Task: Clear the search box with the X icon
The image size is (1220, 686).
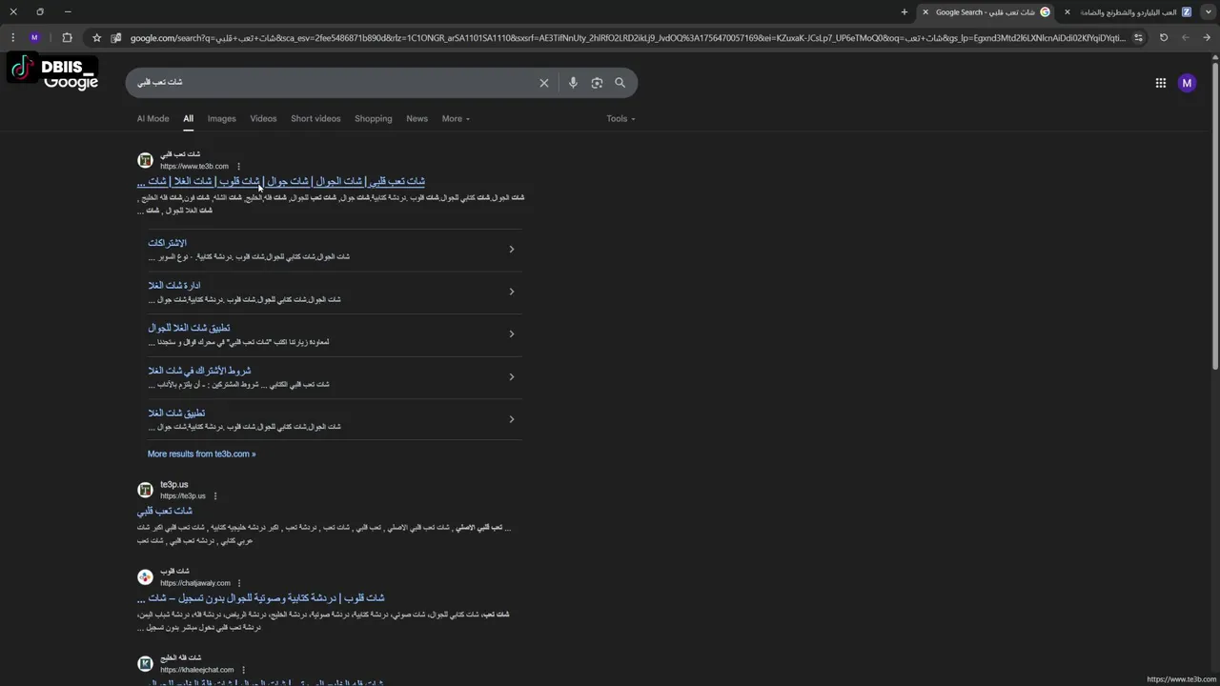Action: 544,83
